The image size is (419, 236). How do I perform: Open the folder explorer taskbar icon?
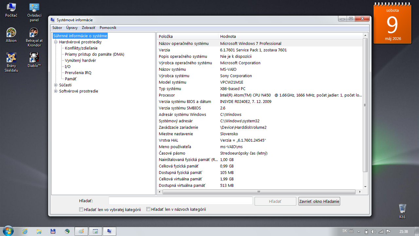[x=39, y=231]
